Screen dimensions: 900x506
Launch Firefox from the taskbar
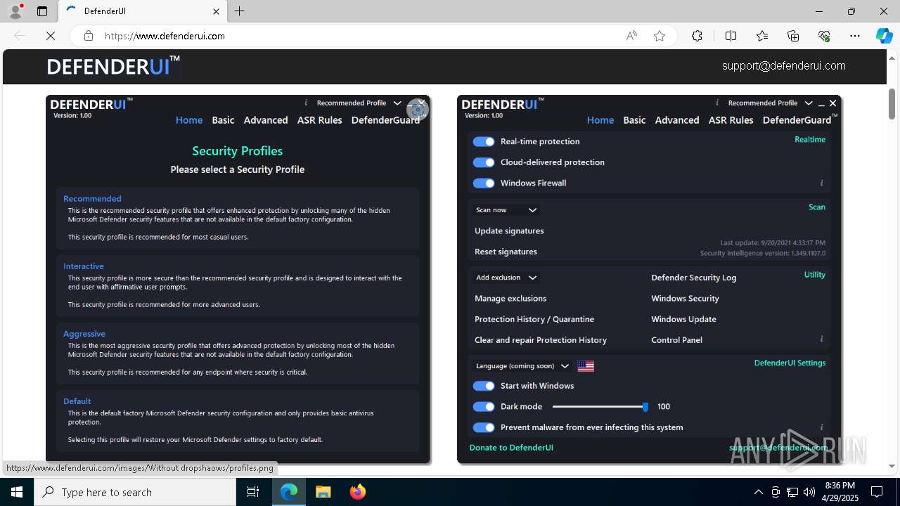(358, 492)
